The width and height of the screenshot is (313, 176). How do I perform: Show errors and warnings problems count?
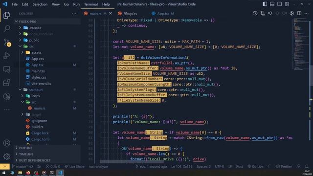(53, 166)
